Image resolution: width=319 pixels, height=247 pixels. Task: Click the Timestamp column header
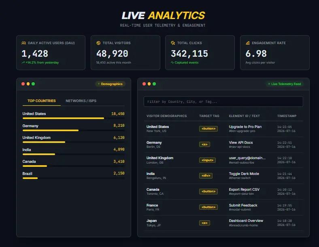click(287, 116)
